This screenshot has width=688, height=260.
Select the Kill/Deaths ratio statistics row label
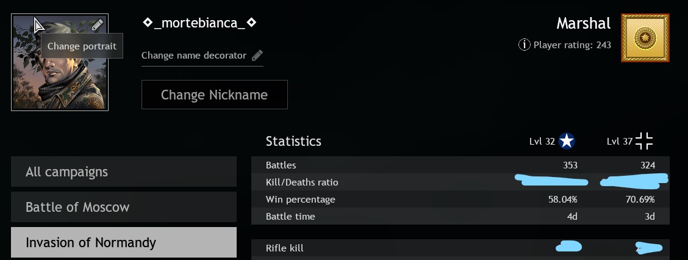(x=302, y=182)
